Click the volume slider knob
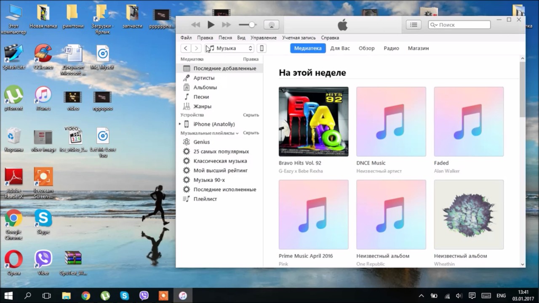 pos(252,25)
